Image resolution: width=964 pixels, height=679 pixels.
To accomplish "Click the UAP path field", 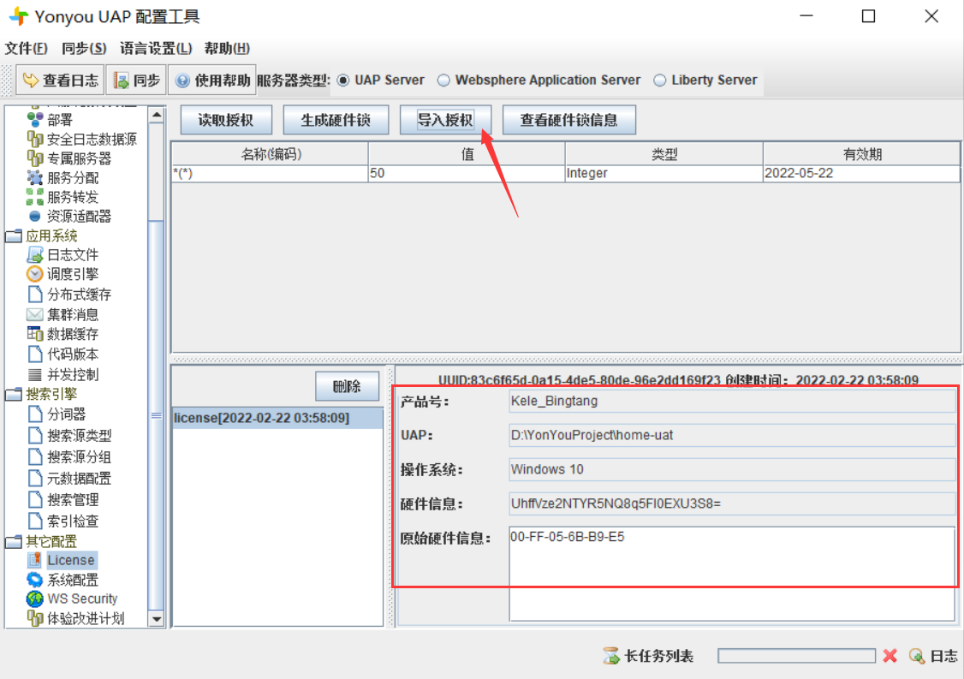I will pyautogui.click(x=732, y=436).
